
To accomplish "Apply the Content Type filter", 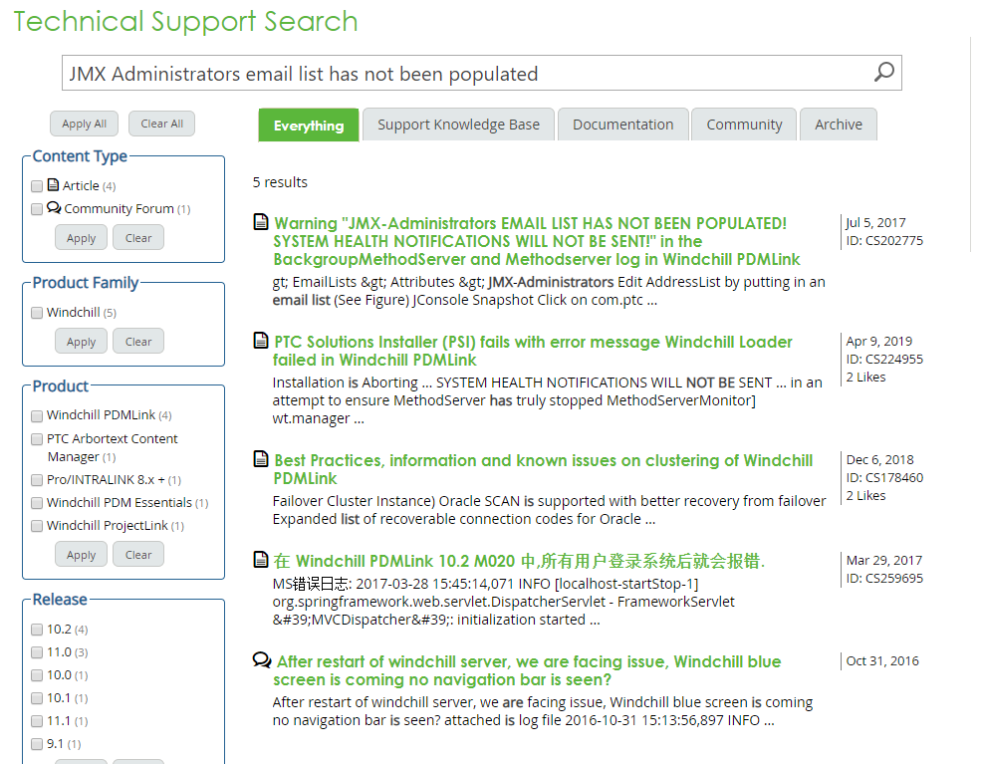I will click(x=81, y=238).
